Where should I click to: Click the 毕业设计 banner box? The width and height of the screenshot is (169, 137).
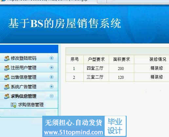click(115, 126)
